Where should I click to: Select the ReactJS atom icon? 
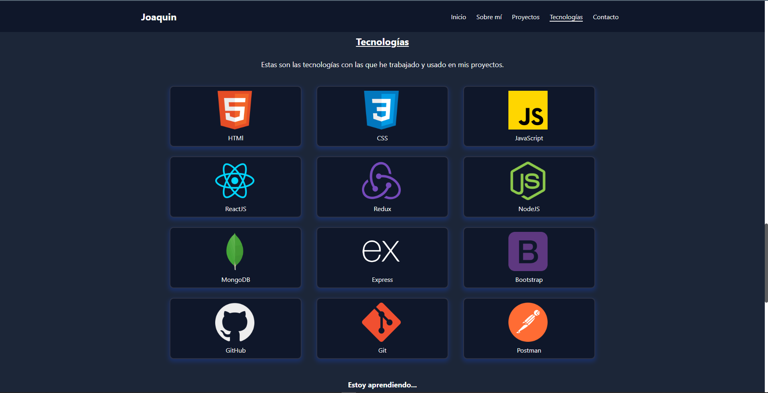click(235, 181)
